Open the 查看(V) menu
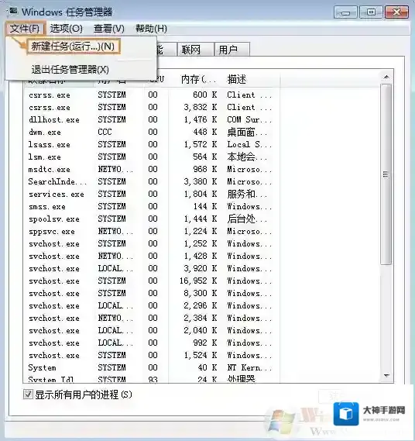 point(109,29)
